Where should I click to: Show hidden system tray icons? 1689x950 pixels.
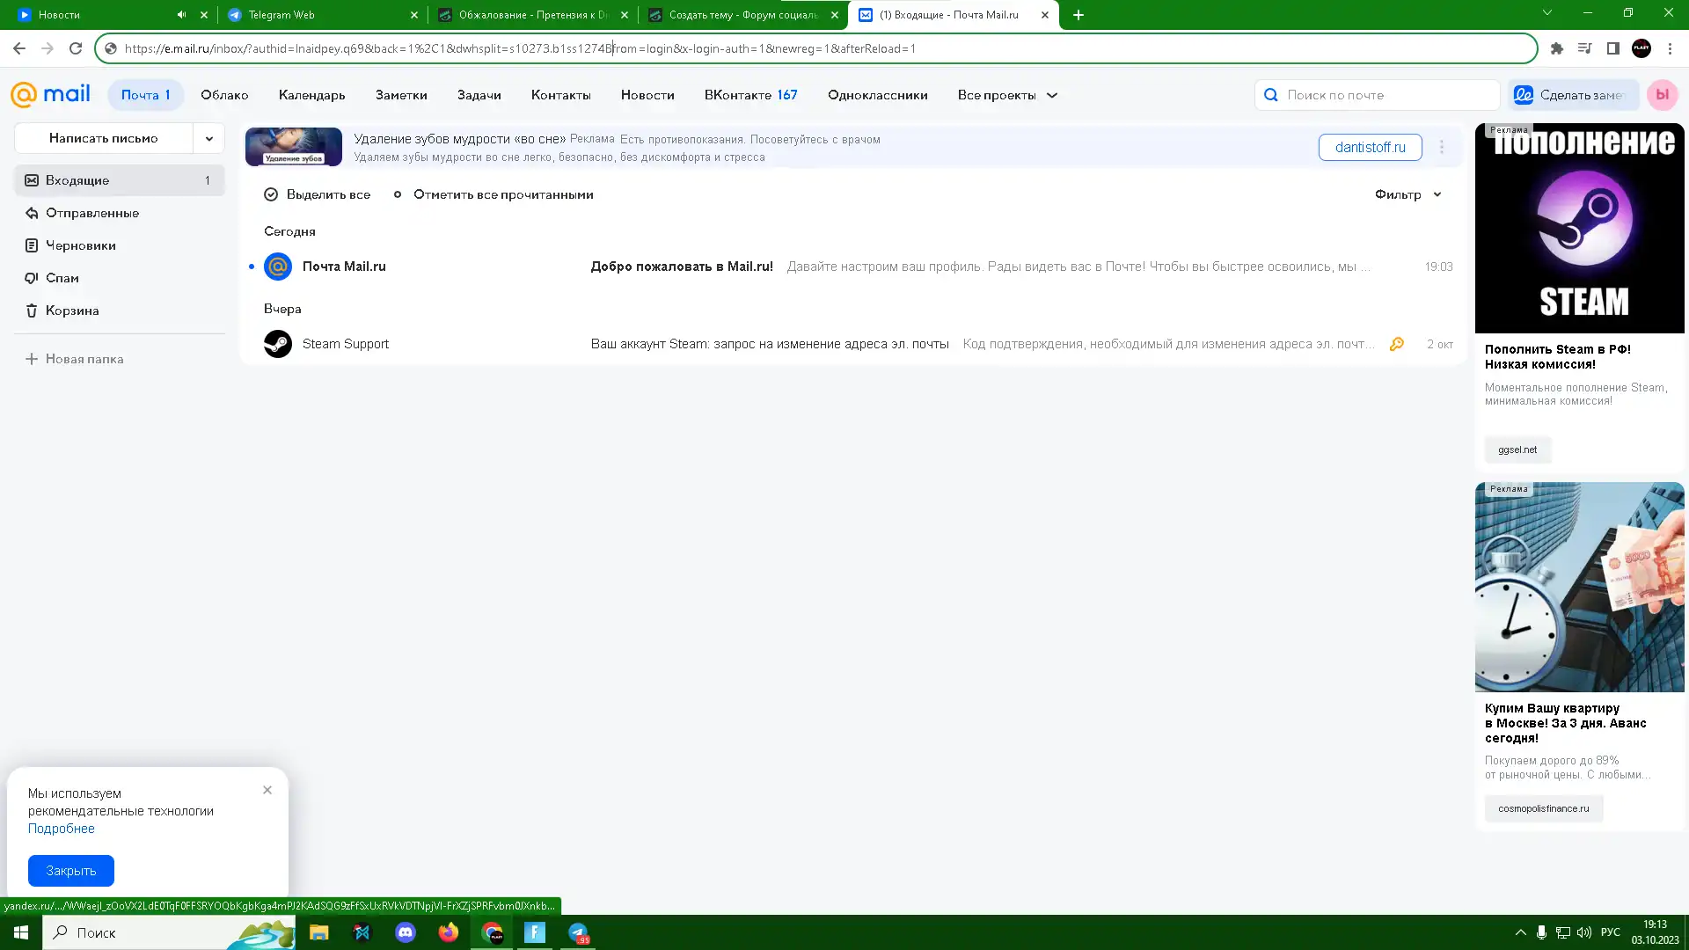pyautogui.click(x=1520, y=932)
